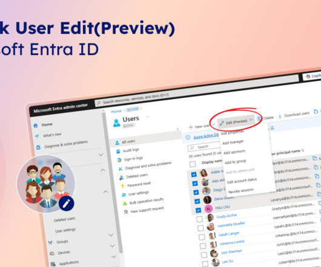Viewport: 321px width, 267px height.
Task: Open Deleted users in left sidebar
Action: coord(64,219)
